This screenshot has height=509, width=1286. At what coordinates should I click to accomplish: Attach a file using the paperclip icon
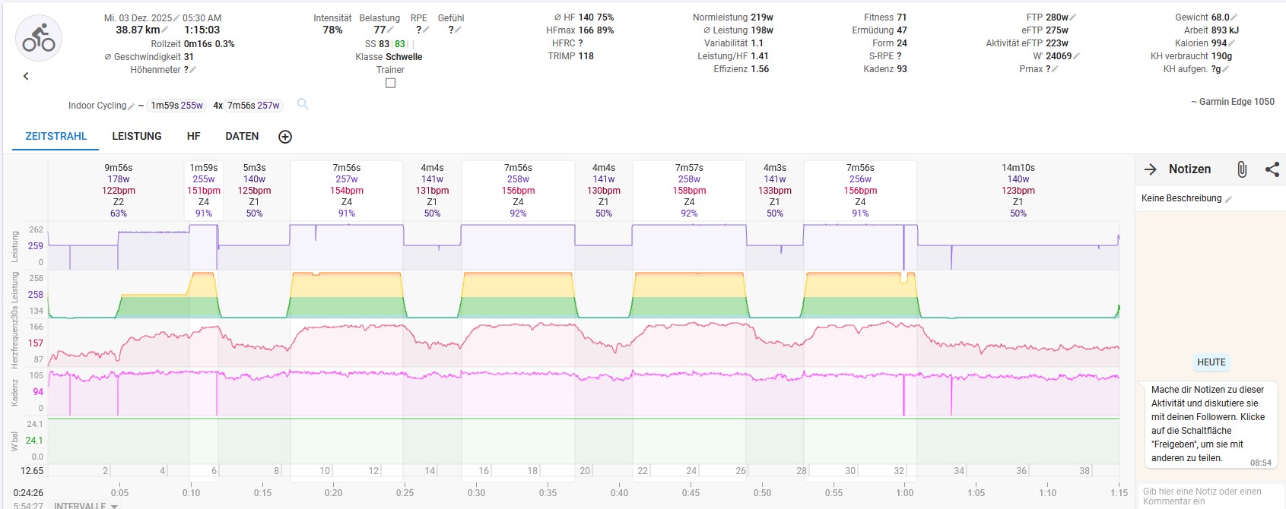tap(1242, 169)
